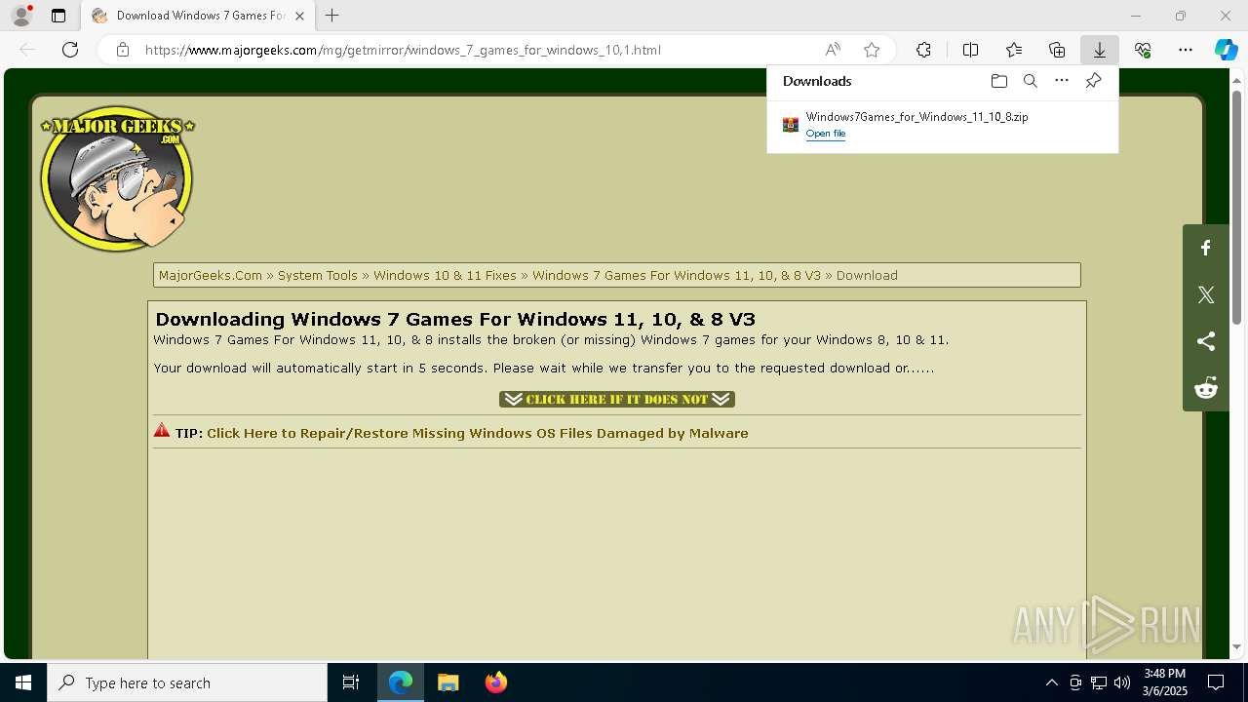Open network icon in tray
This screenshot has height=702, width=1248.
point(1099,682)
